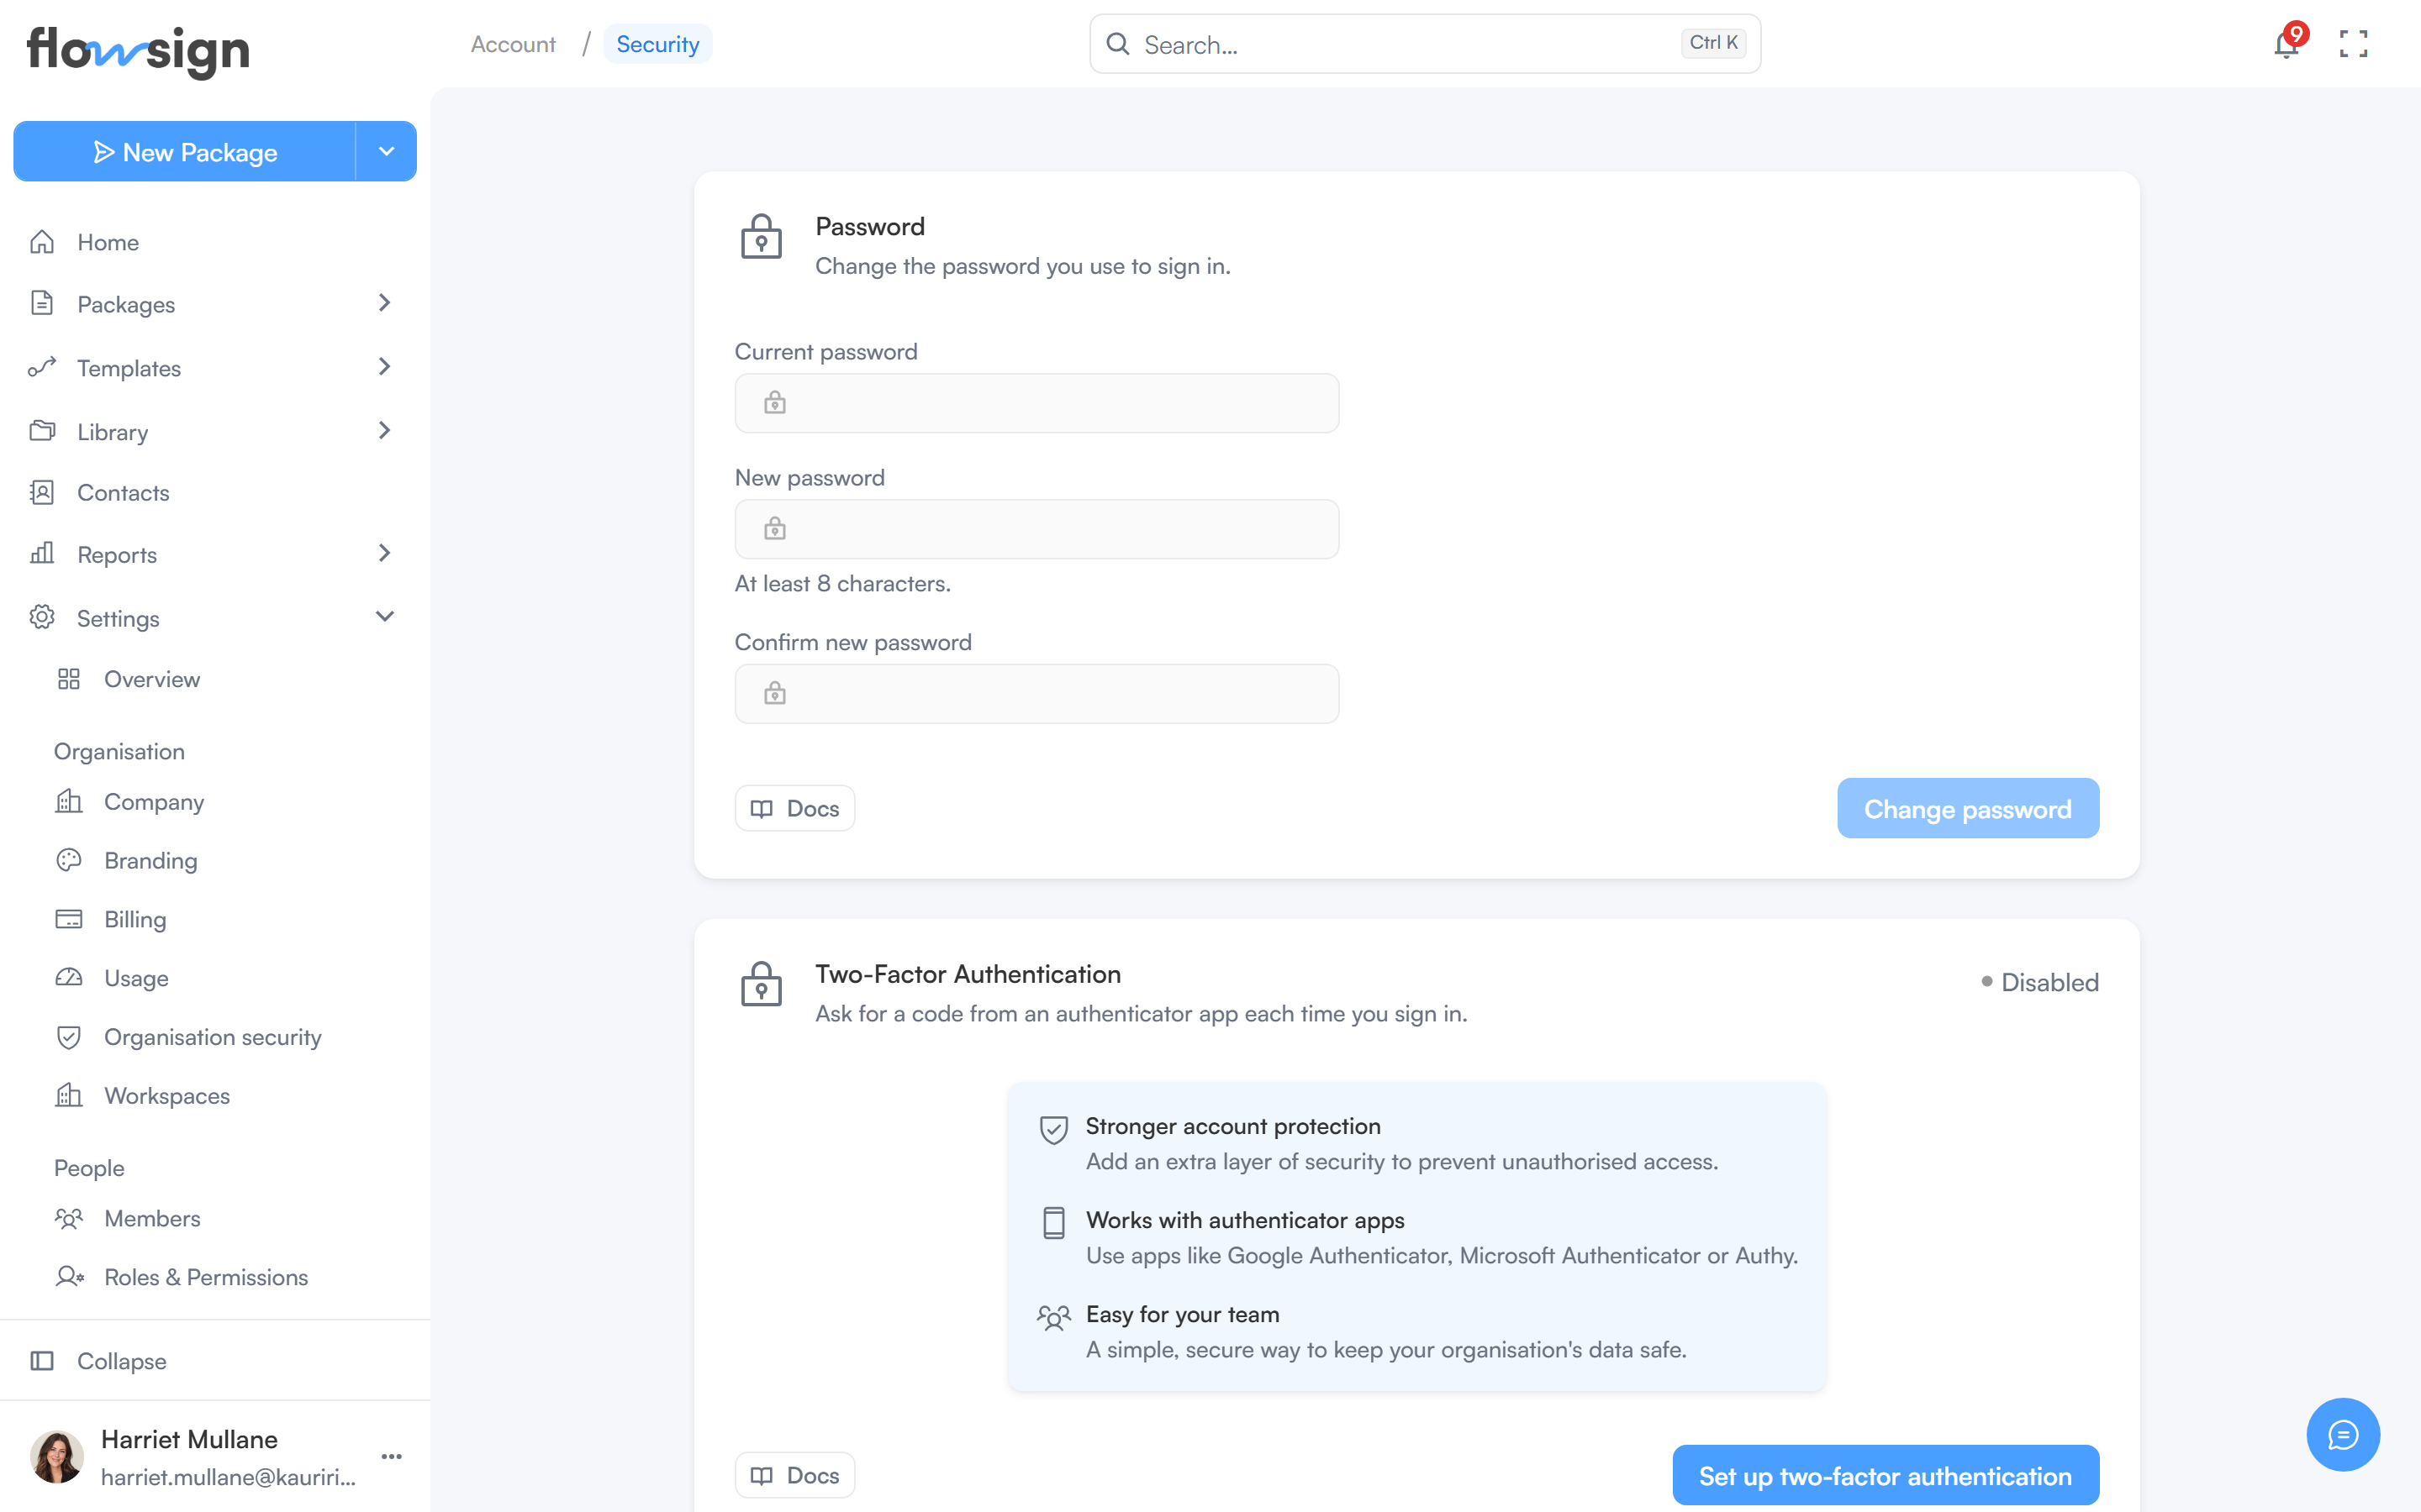Expand the Templates submenu chevron
Image resolution: width=2421 pixels, height=1512 pixels.
click(x=385, y=367)
